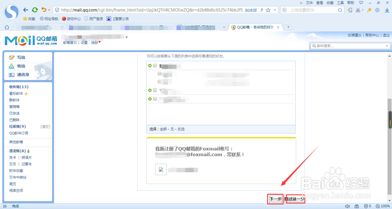Screen dimensions: 392x209
Task: Open the address bar history dropdown arrow
Action: click(275, 10)
